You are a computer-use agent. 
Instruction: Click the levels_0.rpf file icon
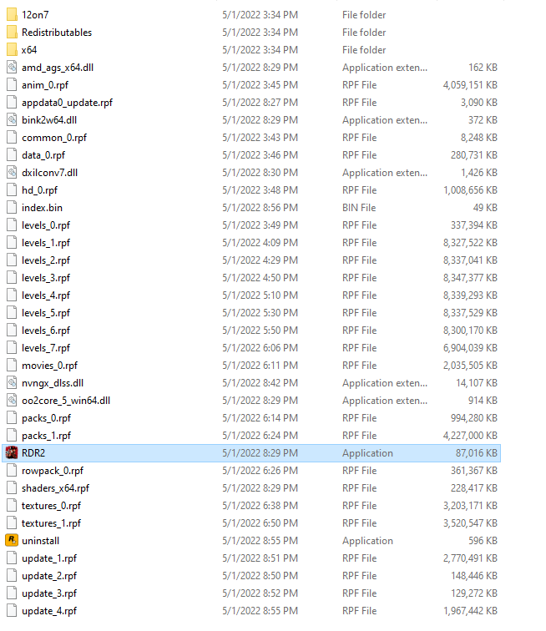pyautogui.click(x=12, y=225)
